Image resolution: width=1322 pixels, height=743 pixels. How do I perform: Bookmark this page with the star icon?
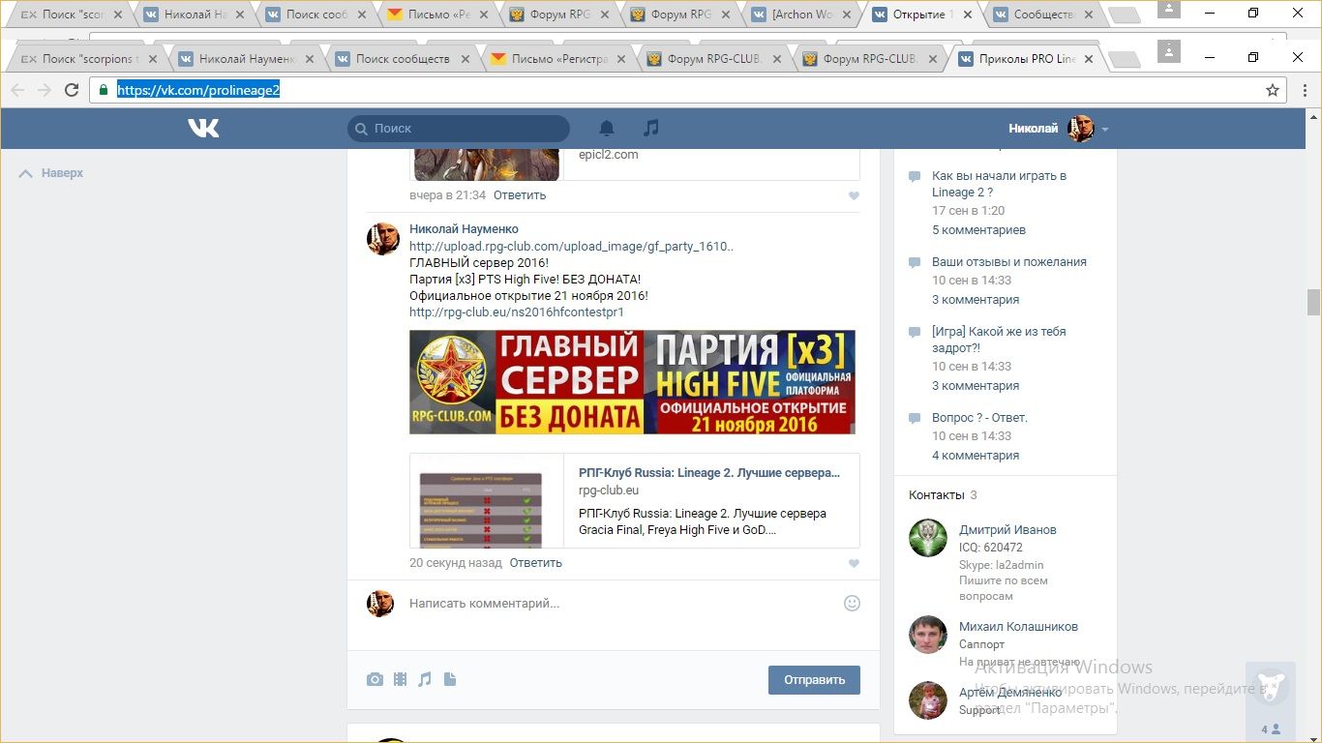pos(1273,90)
